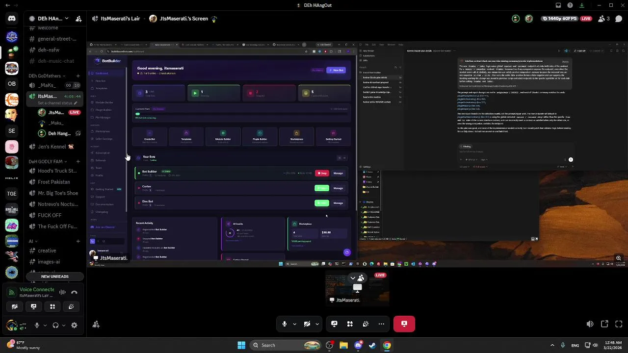Open the SE server in server list
The width and height of the screenshot is (628, 353).
12,130
